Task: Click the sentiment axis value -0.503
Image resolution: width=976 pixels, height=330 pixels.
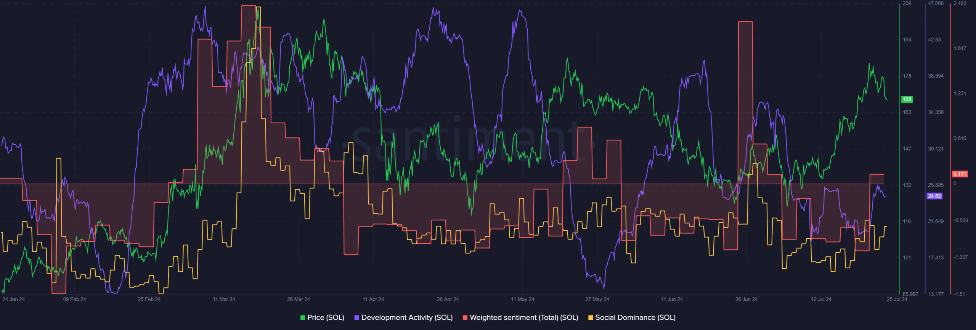Action: (961, 221)
